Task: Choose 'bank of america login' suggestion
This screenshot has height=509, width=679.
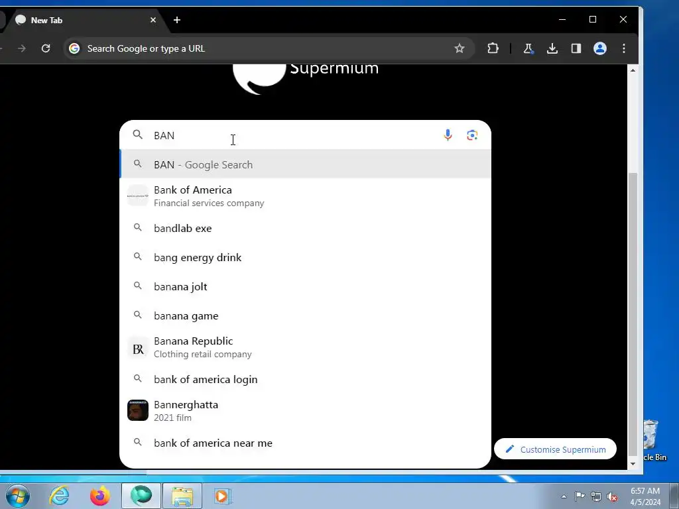Action: (305, 379)
